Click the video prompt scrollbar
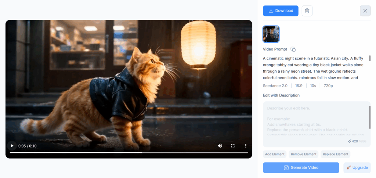Image resolution: width=376 pixels, height=178 pixels. point(370,58)
